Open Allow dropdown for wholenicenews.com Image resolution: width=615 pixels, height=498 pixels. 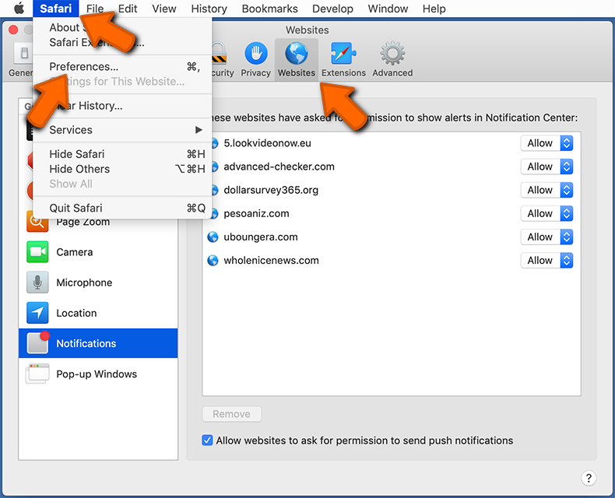(546, 261)
